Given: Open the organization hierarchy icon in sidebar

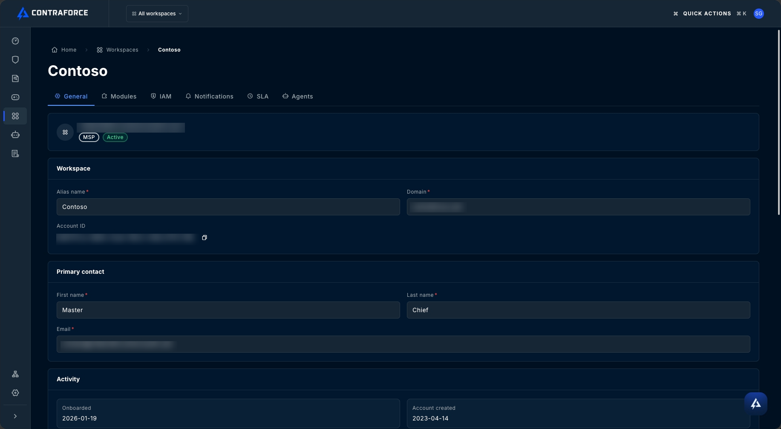Looking at the screenshot, I should pos(15,374).
